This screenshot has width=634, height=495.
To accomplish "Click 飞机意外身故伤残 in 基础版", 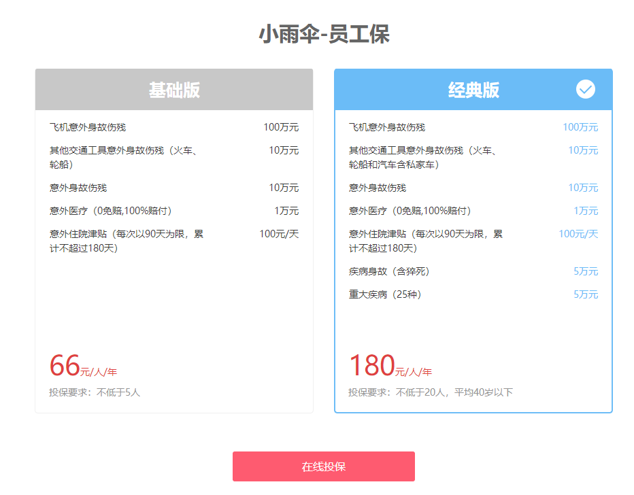I will click(x=88, y=127).
